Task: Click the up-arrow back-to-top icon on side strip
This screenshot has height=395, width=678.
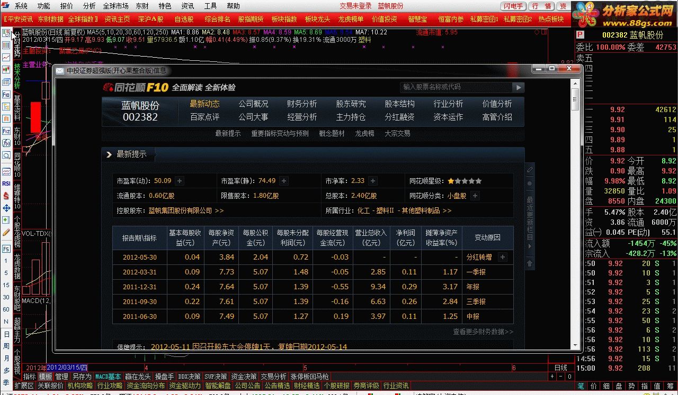Action: [529, 263]
